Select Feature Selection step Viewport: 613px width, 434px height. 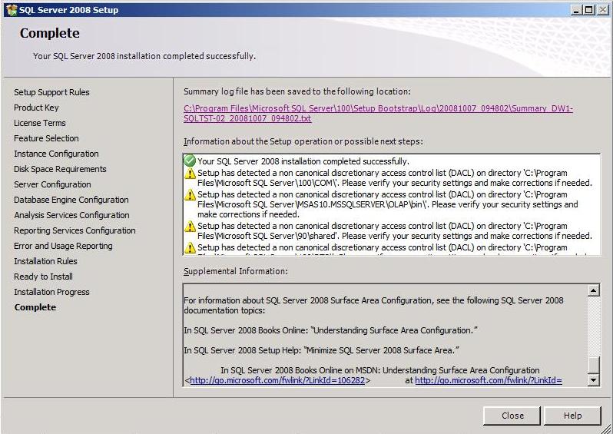pyautogui.click(x=46, y=138)
